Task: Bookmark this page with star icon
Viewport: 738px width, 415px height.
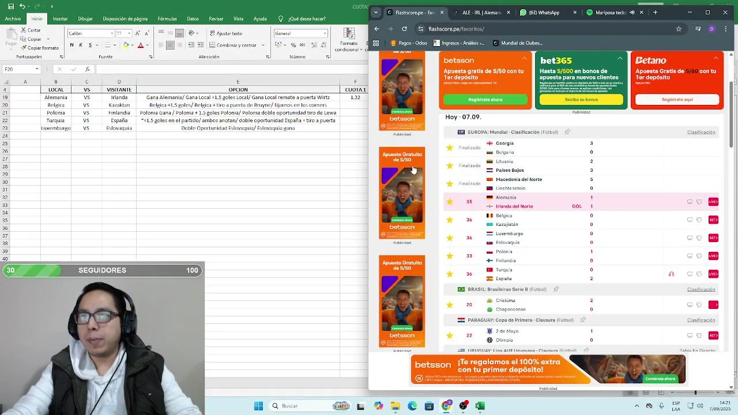Action: (679, 28)
